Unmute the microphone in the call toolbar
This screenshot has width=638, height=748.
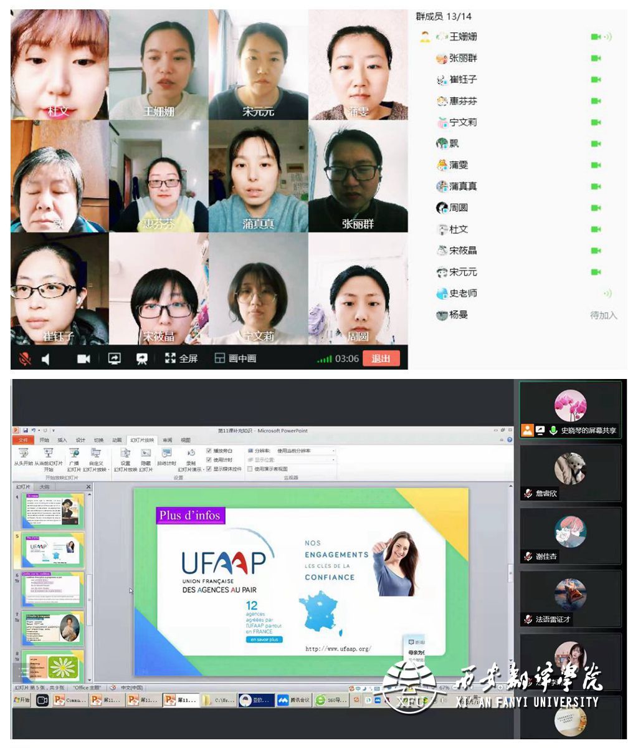point(26,358)
